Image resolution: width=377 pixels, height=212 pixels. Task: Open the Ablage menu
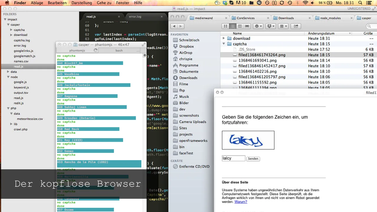click(37, 3)
